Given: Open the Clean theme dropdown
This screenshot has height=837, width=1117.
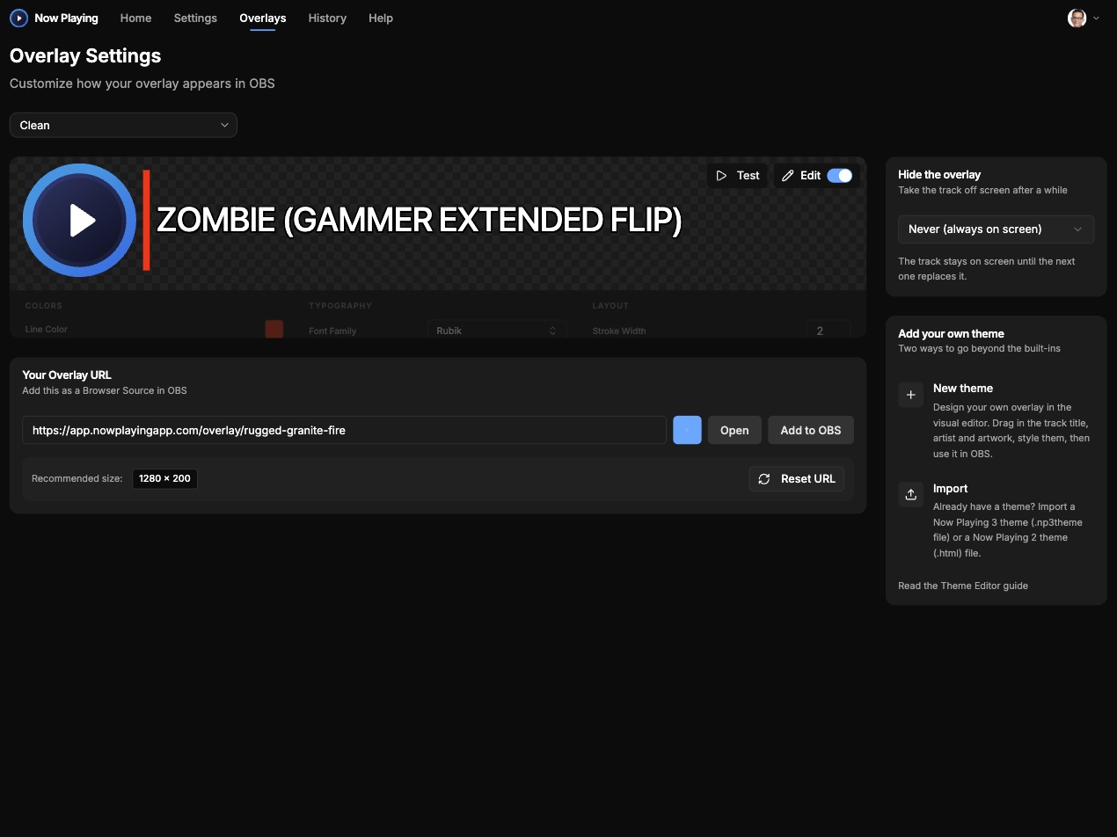Looking at the screenshot, I should (123, 125).
